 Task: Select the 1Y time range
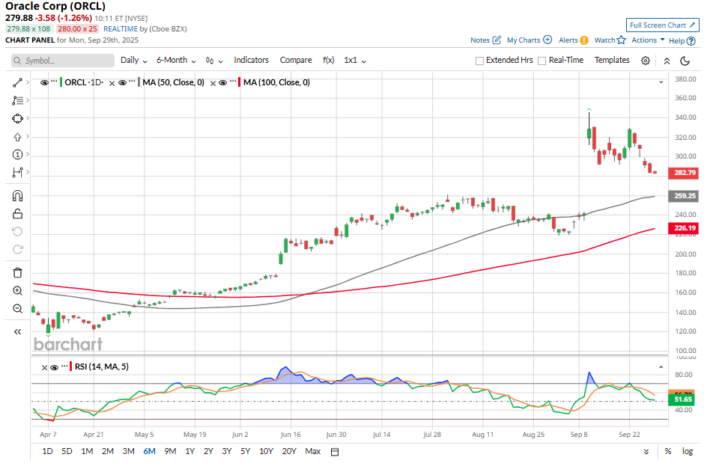[x=189, y=451]
